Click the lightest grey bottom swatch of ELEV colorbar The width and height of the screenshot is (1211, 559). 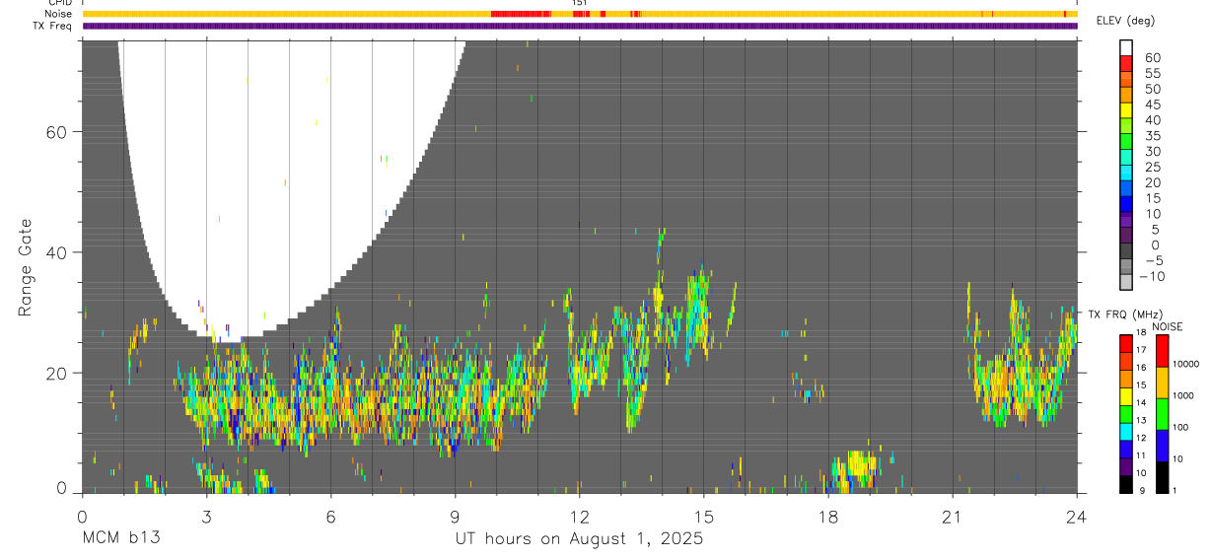(x=1126, y=282)
